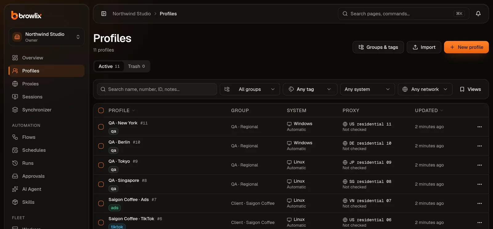The height and width of the screenshot is (229, 493).
Task: Focus the profile search field
Action: pos(157,89)
